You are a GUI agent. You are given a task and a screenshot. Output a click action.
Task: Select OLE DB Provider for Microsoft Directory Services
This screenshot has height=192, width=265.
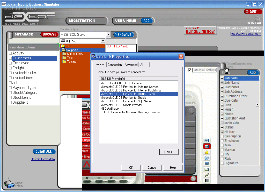(x=130, y=112)
